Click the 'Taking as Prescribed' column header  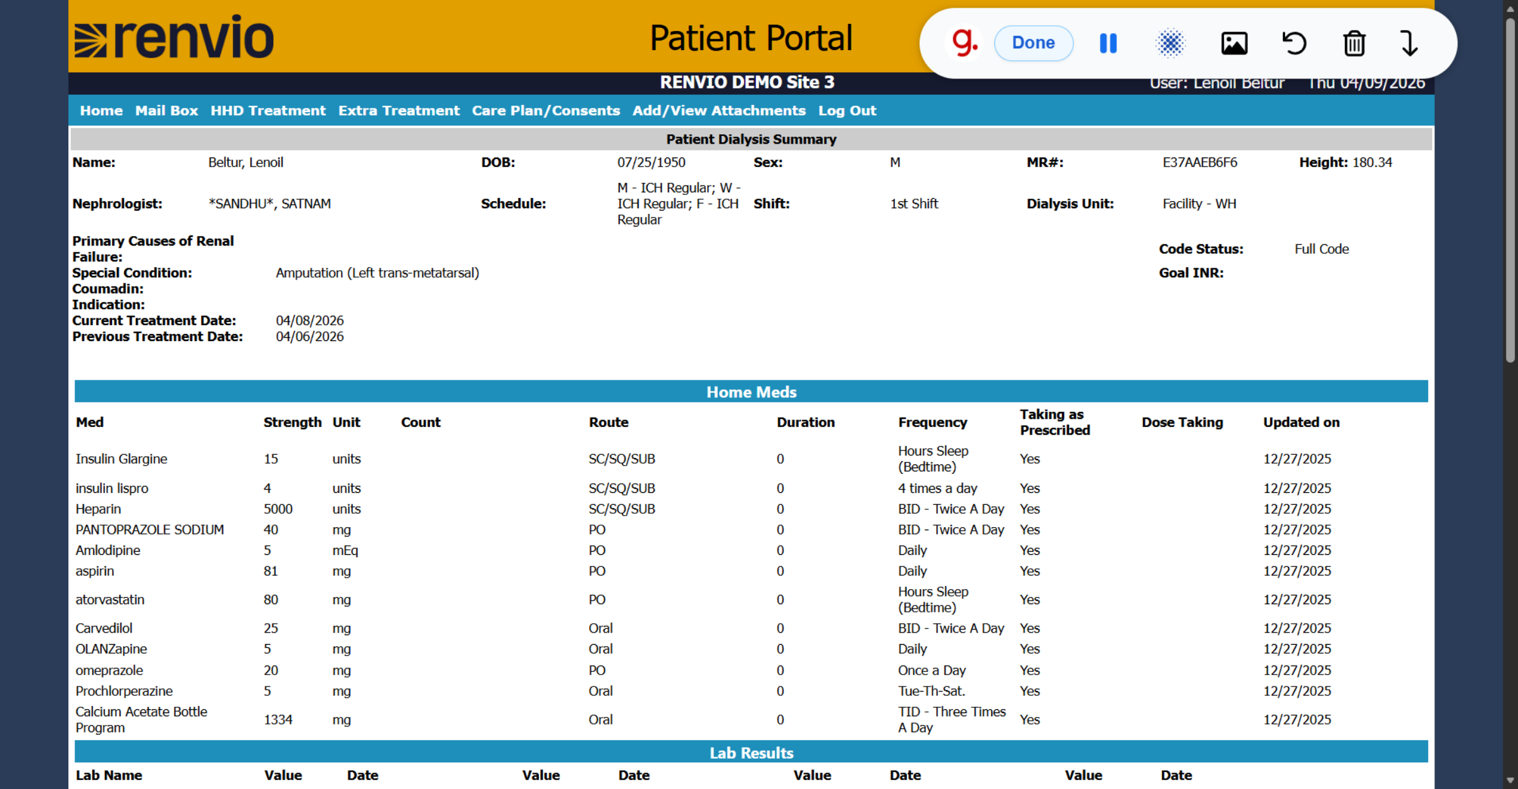1055,422
